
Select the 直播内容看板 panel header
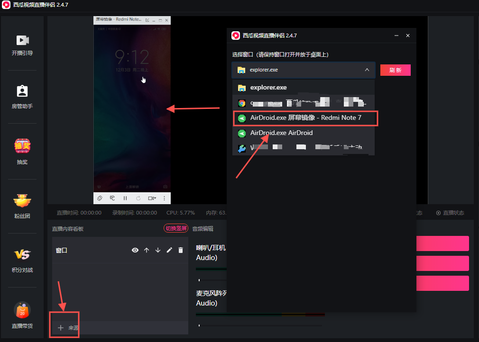point(68,229)
